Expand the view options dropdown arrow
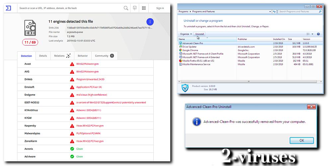 coord(312,34)
